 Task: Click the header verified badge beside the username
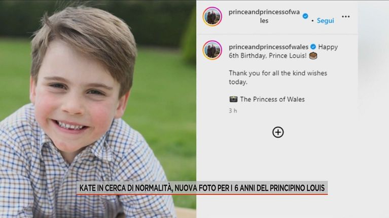pyautogui.click(x=305, y=16)
